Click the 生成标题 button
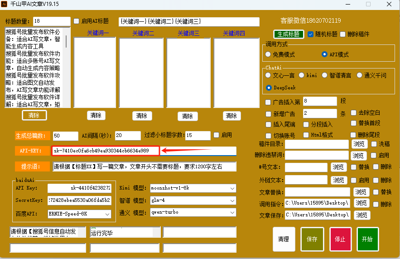Screen dimensions: 400x259 pyautogui.click(x=289, y=34)
